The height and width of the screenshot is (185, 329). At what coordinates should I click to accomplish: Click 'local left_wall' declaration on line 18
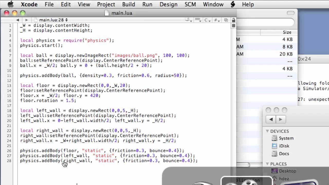click(x=40, y=110)
